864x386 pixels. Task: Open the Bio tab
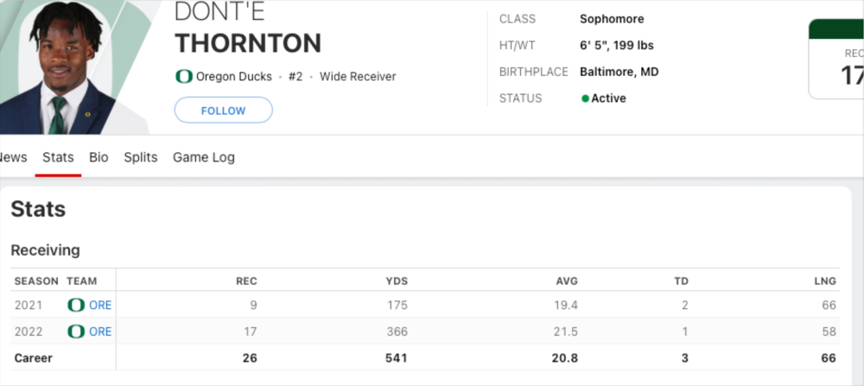98,157
